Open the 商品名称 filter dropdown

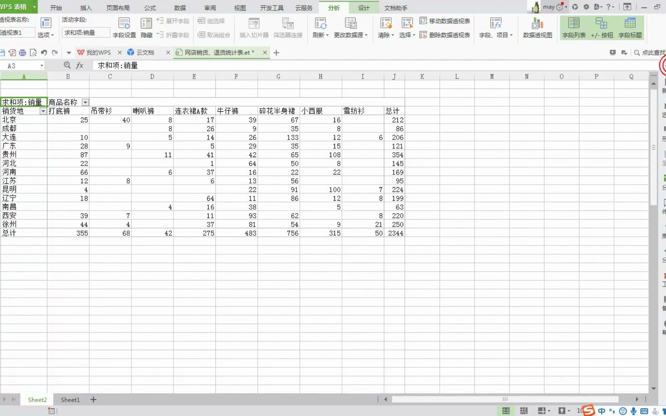[x=85, y=102]
